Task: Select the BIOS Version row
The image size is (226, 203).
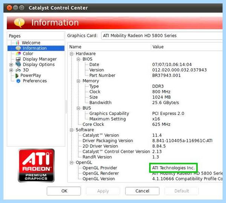Action: click(145, 70)
